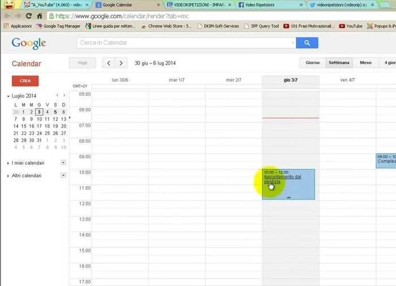Open the Appuntamento dal dentista event
This screenshot has width=396, height=286.
pos(282,179)
